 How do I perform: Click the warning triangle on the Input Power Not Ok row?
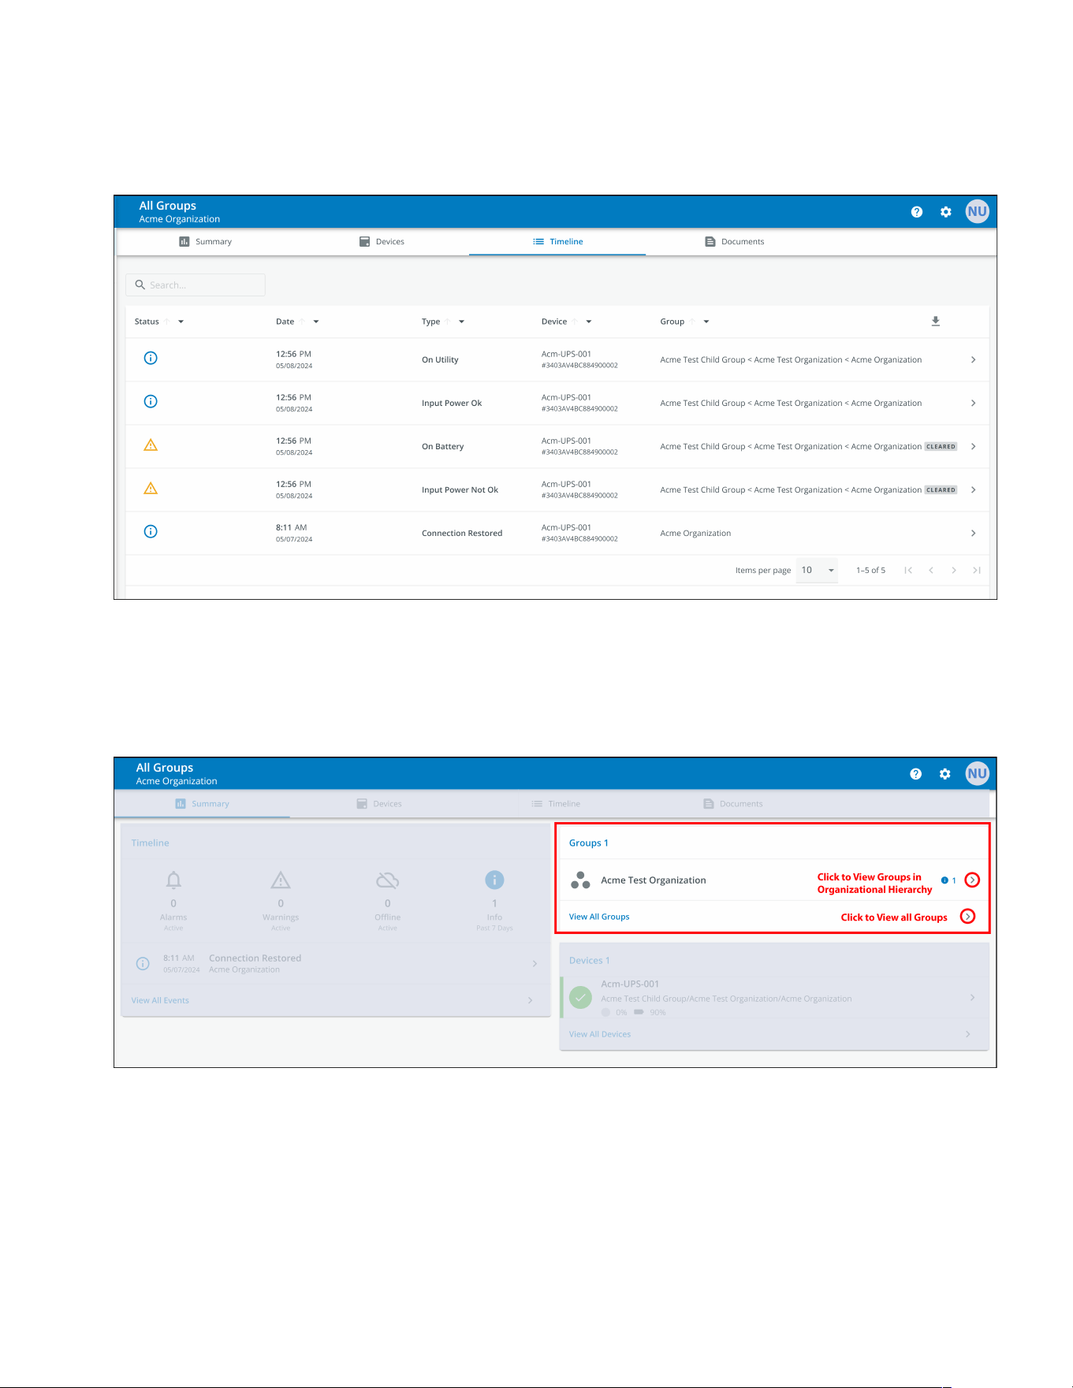click(x=151, y=489)
